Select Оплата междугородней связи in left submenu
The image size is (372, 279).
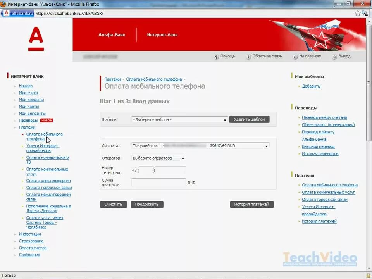48,197
